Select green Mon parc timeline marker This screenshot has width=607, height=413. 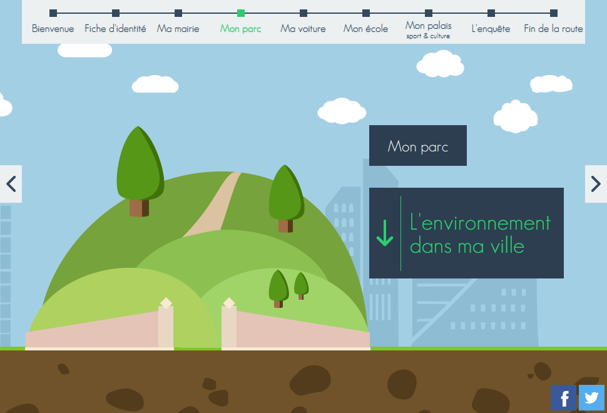(241, 13)
